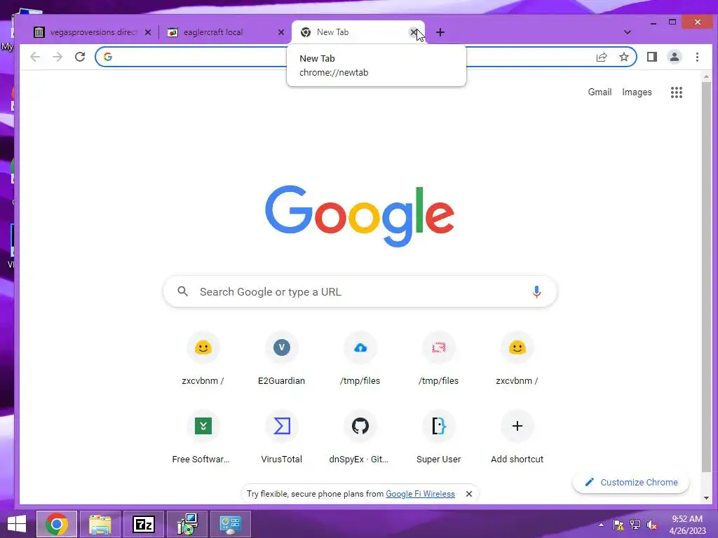Open the /tmp/files shortcut with cloud icon
This screenshot has width=718, height=538.
pos(360,360)
